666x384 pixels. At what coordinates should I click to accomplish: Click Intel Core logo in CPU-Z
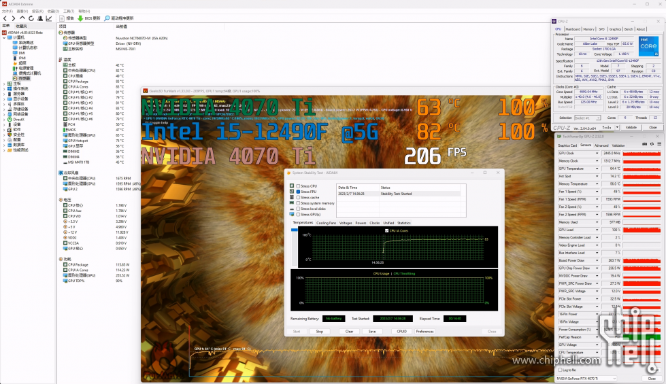click(648, 46)
